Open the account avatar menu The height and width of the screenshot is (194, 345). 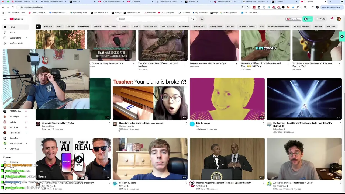click(339, 19)
